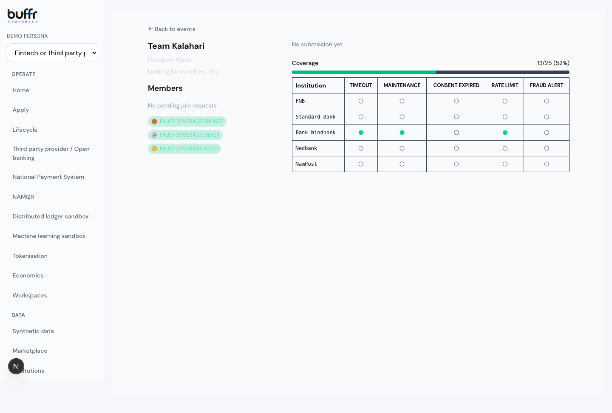Click the Fault Coverage Bronze medal icon
Viewport: 612px width, 413px height.
pyautogui.click(x=154, y=122)
